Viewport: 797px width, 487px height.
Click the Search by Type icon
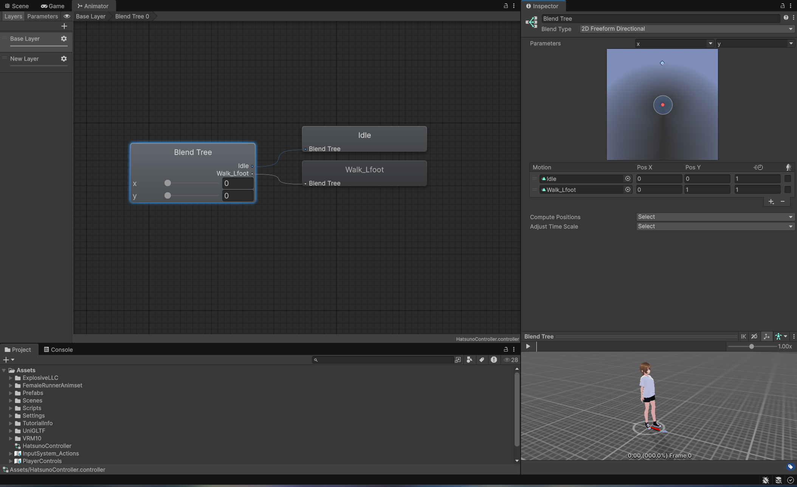click(469, 360)
